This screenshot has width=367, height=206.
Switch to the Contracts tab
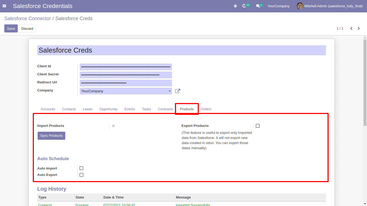pos(165,109)
